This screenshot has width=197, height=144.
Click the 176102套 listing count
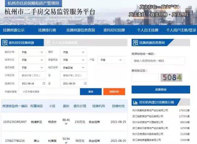click(x=184, y=110)
